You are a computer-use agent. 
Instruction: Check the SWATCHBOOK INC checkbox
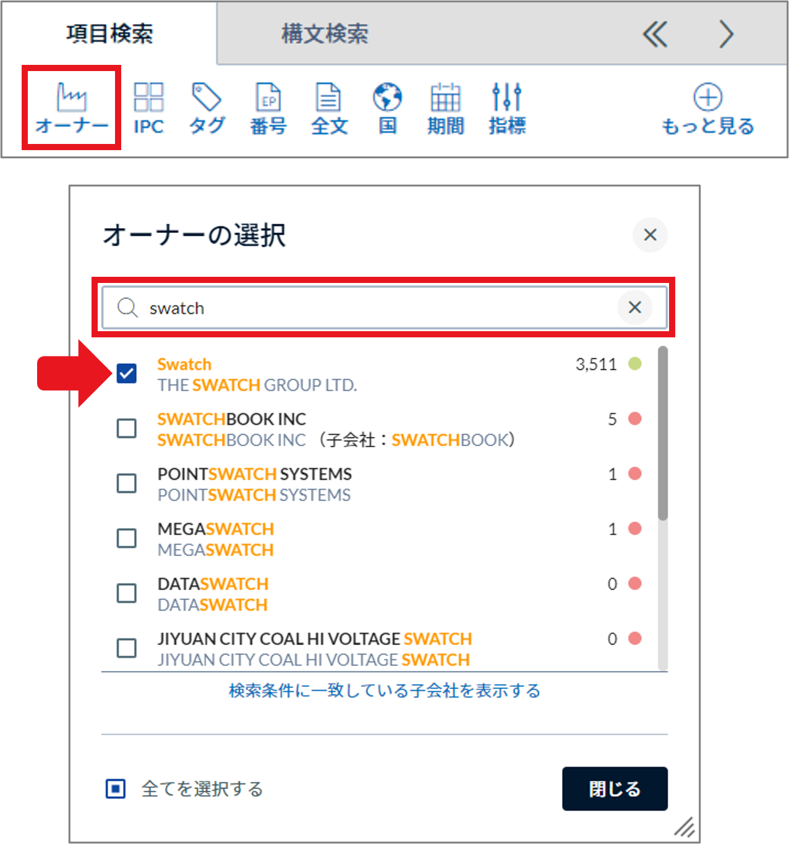[127, 428]
